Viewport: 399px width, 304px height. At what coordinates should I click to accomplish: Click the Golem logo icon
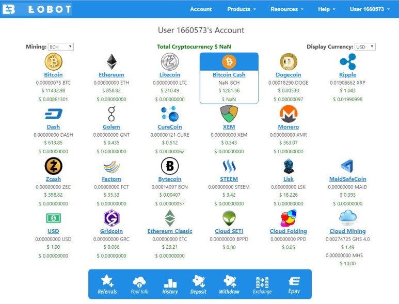(111, 114)
